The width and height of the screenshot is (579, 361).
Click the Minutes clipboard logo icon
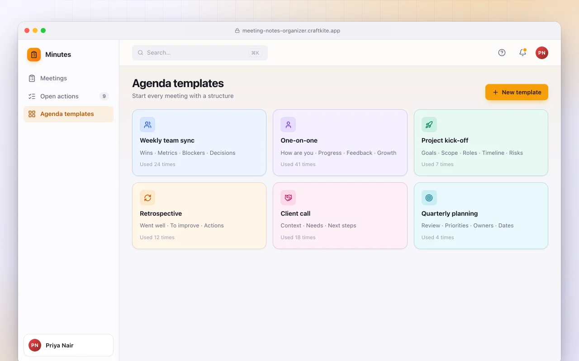[x=34, y=55]
